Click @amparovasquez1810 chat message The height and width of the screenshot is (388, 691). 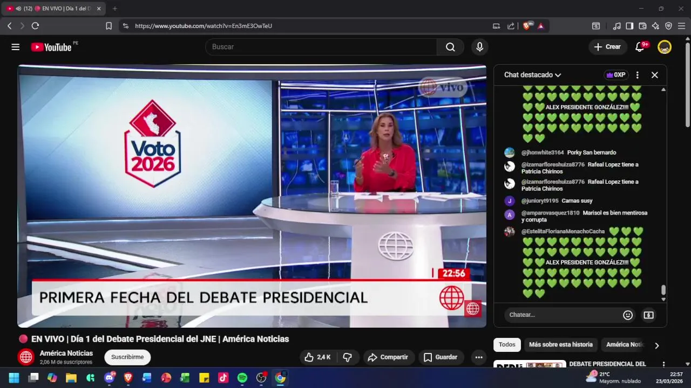pos(585,216)
